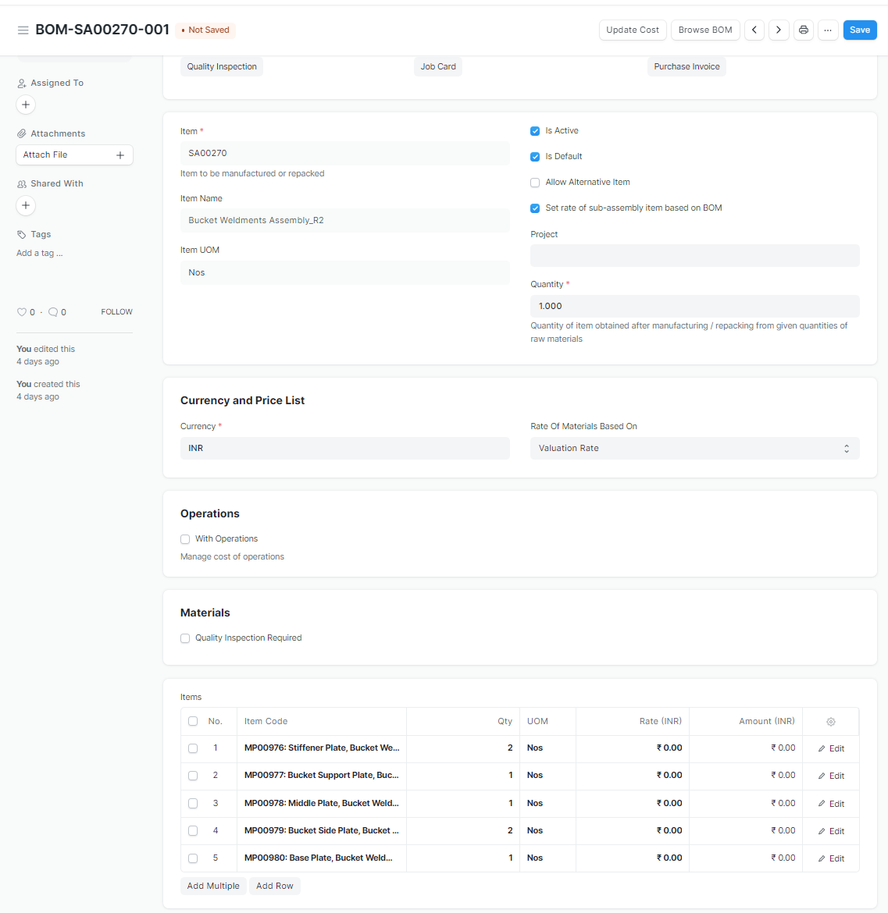Open the items grid settings gear
The image size is (888, 913).
[x=830, y=721]
